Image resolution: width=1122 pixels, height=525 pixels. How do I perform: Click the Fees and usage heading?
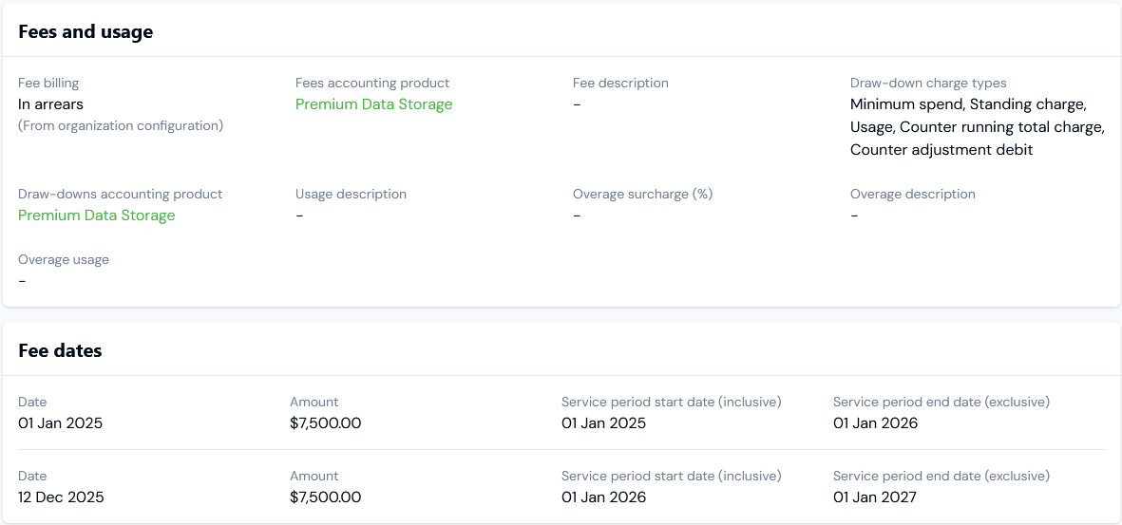pos(86,32)
